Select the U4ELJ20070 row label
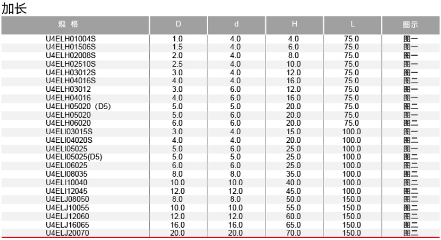Image resolution: width=441 pixels, height=240 pixels. pyautogui.click(x=67, y=233)
